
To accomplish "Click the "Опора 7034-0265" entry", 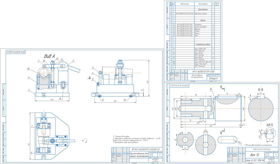I will point(200,64).
